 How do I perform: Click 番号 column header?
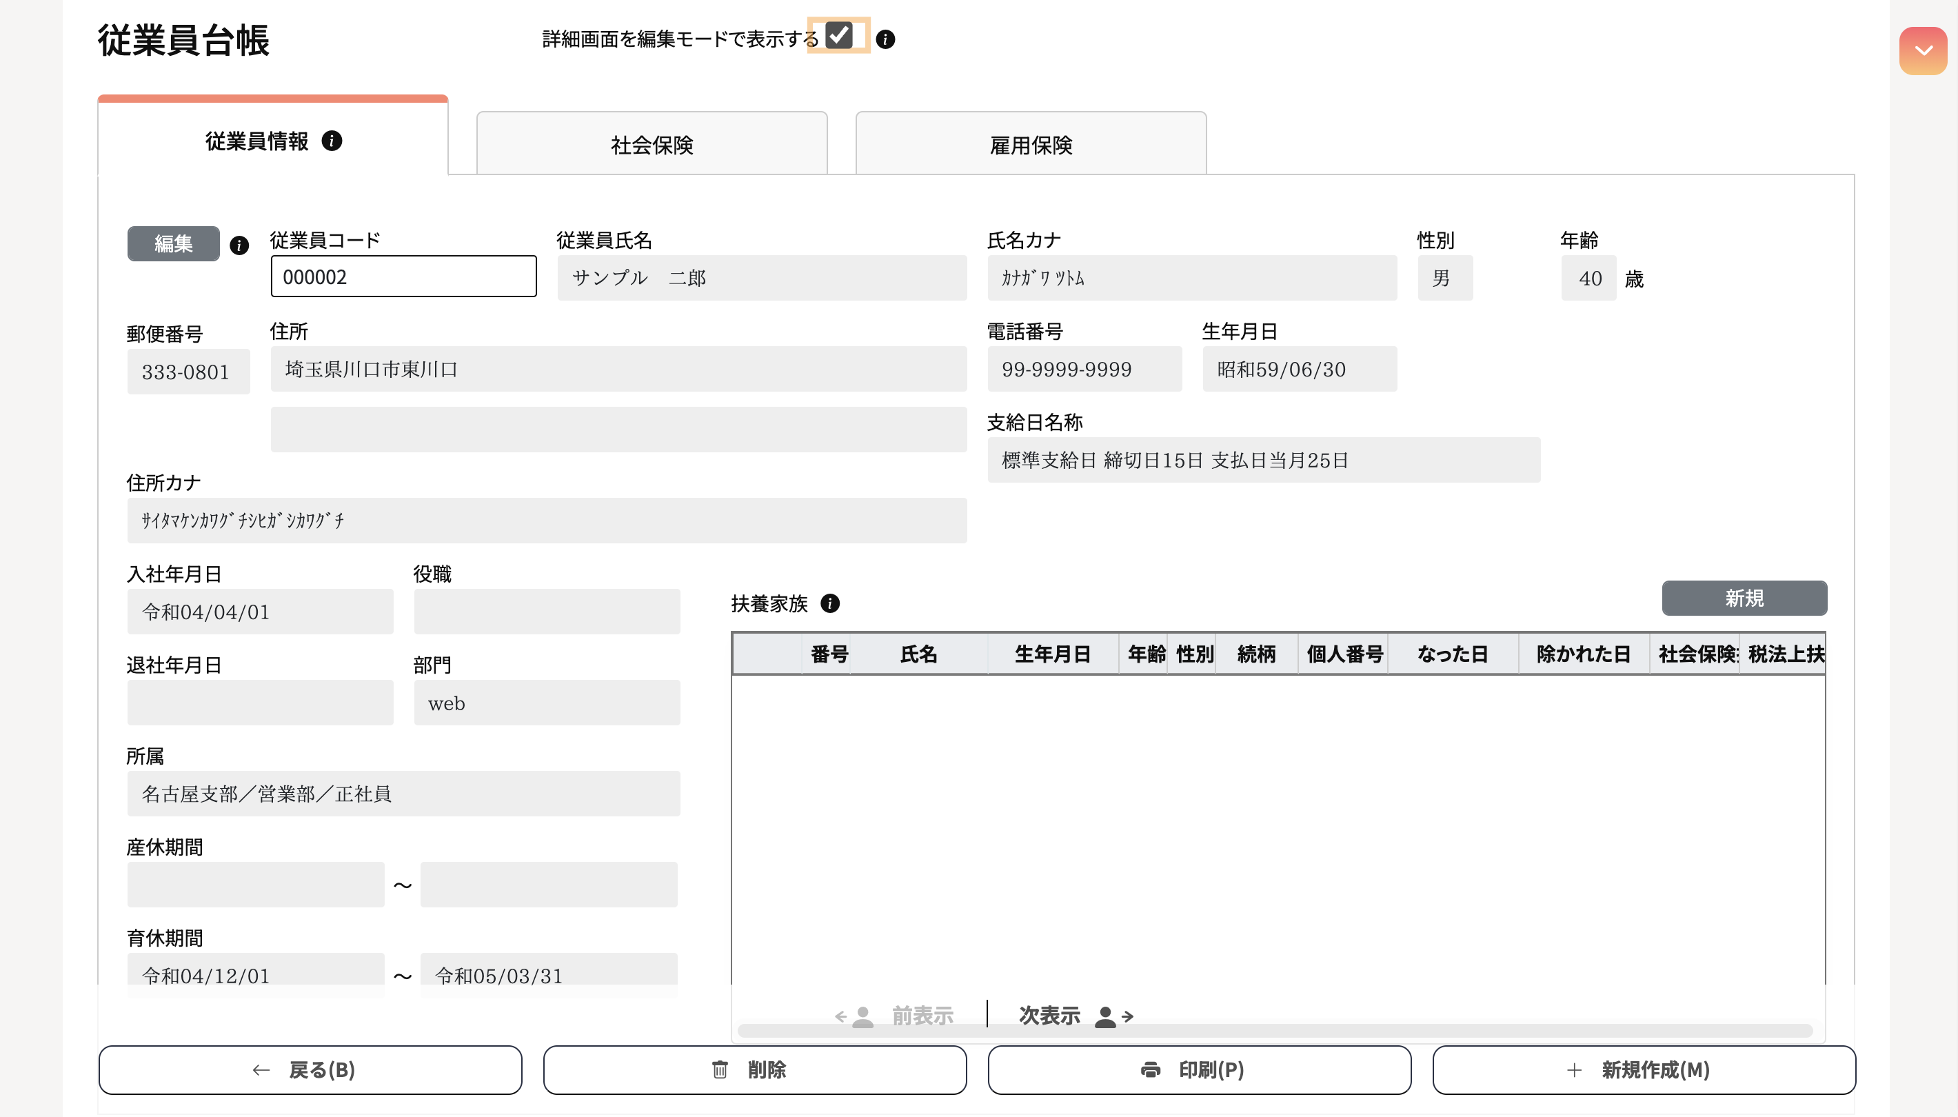(827, 654)
